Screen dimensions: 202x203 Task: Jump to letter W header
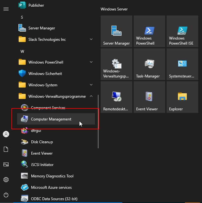click(22, 52)
